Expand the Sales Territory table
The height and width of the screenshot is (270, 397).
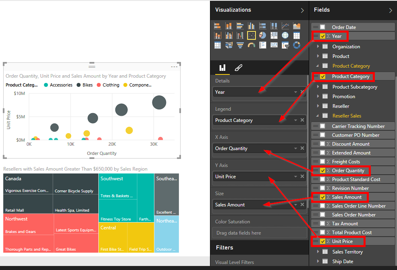click(x=318, y=251)
